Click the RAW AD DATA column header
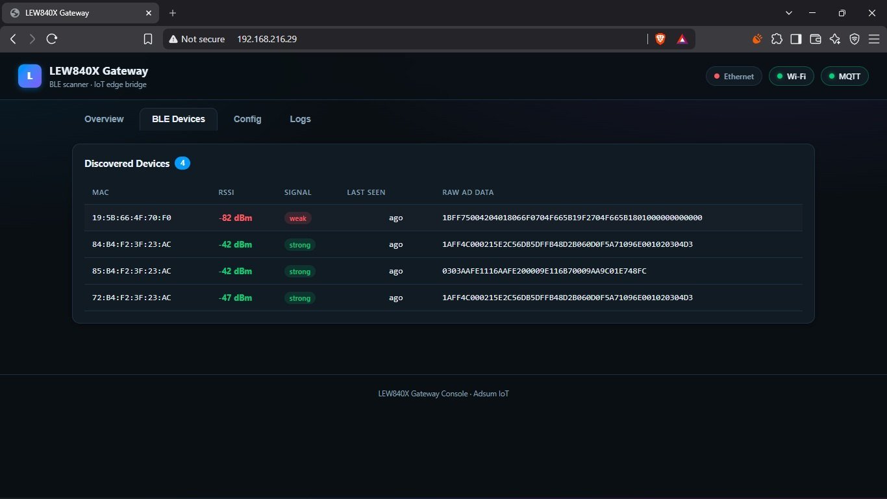 pyautogui.click(x=468, y=192)
